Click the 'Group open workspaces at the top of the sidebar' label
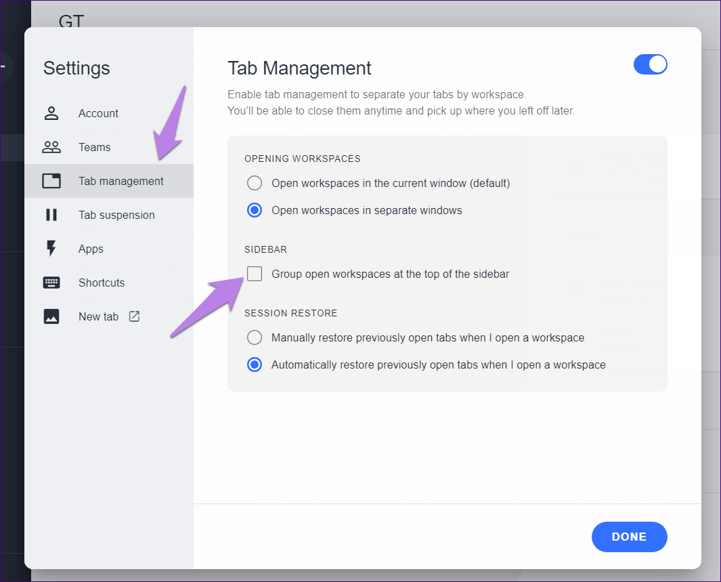The image size is (721, 582). (x=391, y=274)
